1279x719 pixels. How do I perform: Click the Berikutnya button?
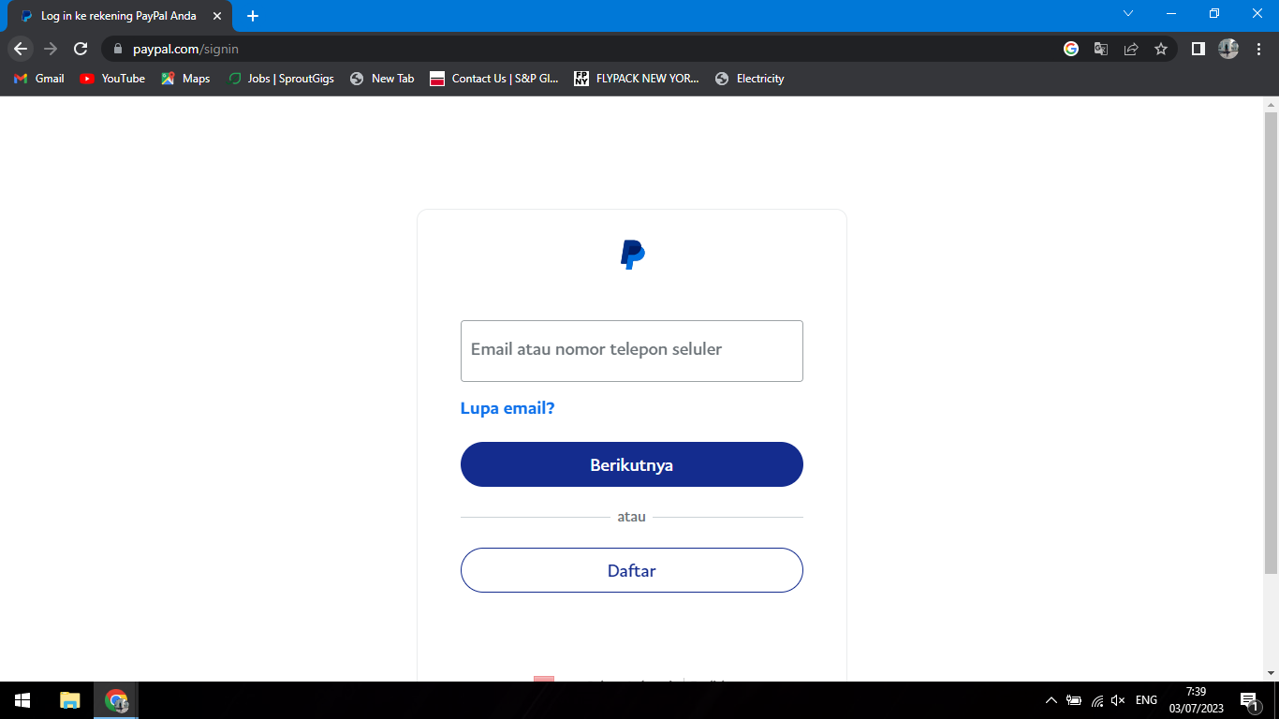(632, 464)
